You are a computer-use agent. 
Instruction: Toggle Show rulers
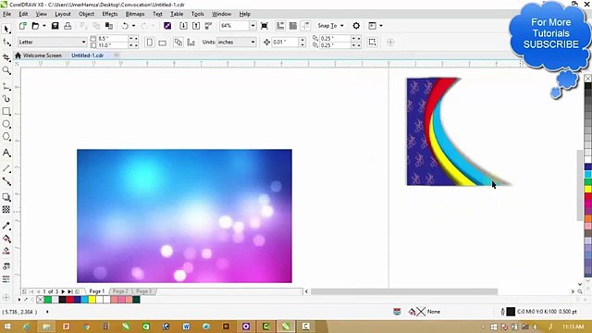280,26
